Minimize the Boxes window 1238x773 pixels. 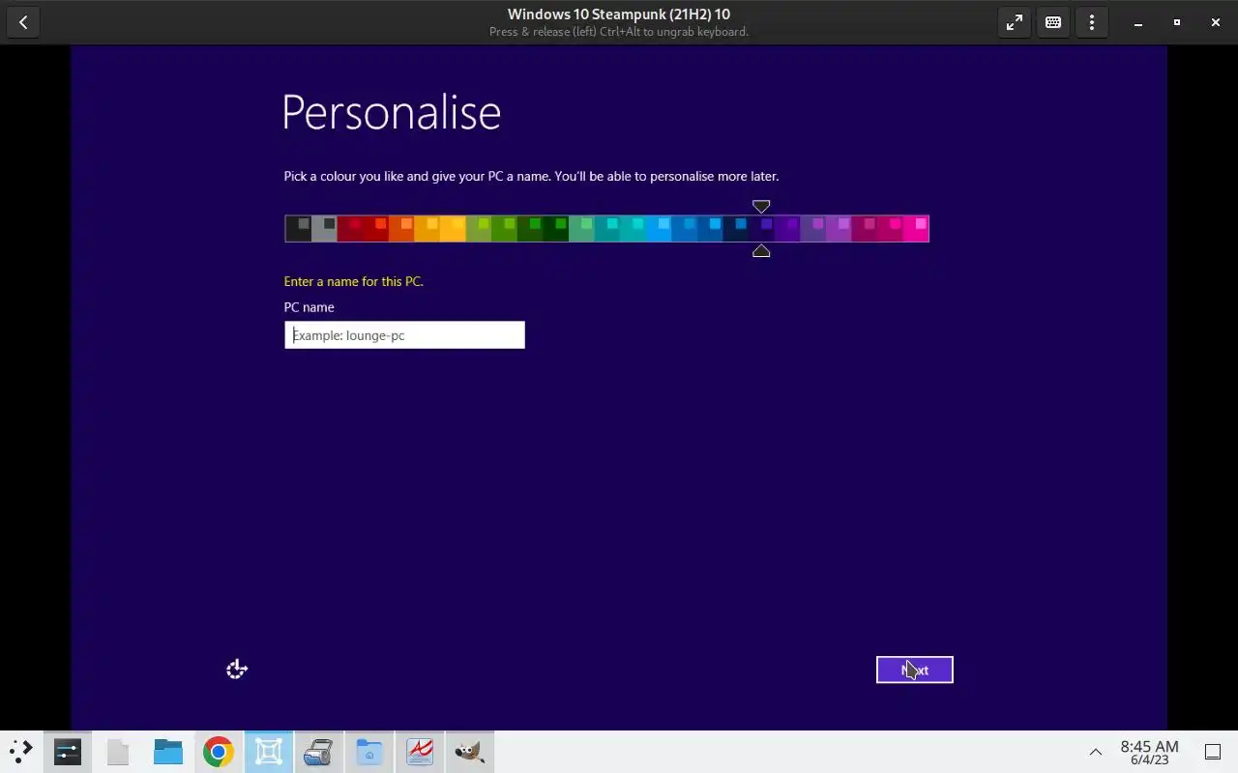coord(1138,22)
